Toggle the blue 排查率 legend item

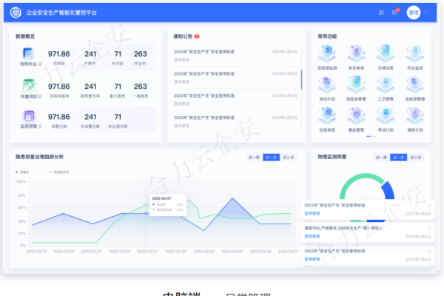[x=22, y=172]
